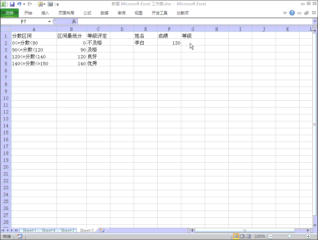Click the 100% zoom level button

click(x=260, y=236)
